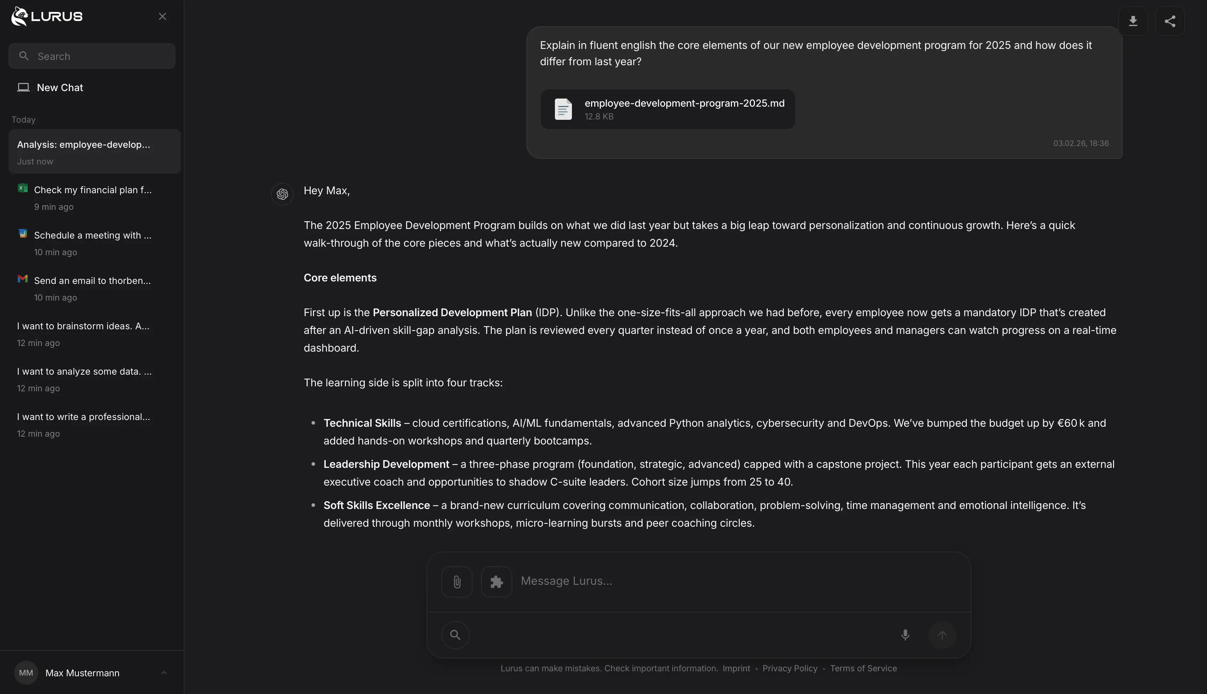This screenshot has height=694, width=1207.
Task: Click the microphone voice input icon
Action: tap(905, 635)
